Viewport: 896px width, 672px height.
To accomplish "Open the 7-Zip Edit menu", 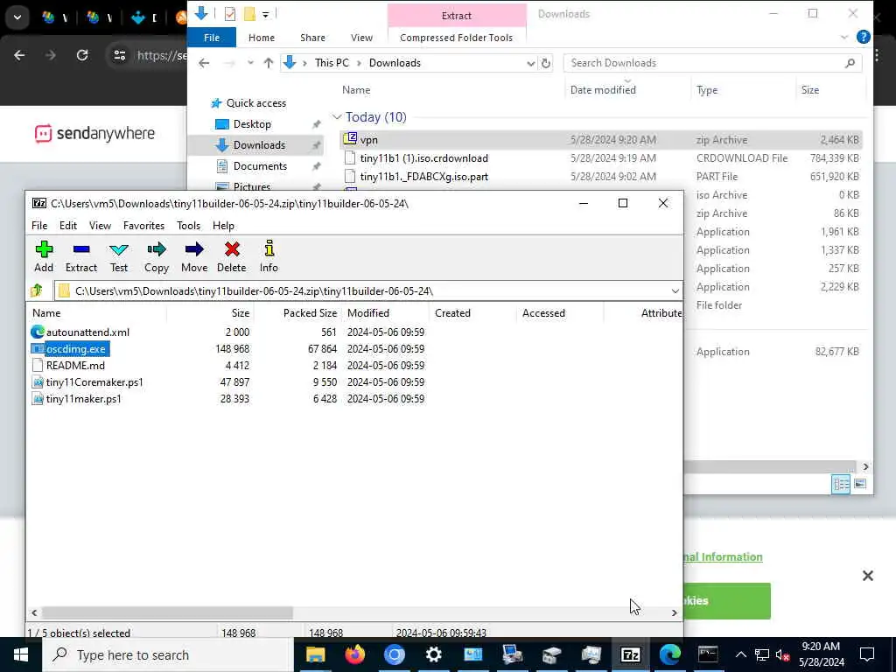I will click(68, 226).
